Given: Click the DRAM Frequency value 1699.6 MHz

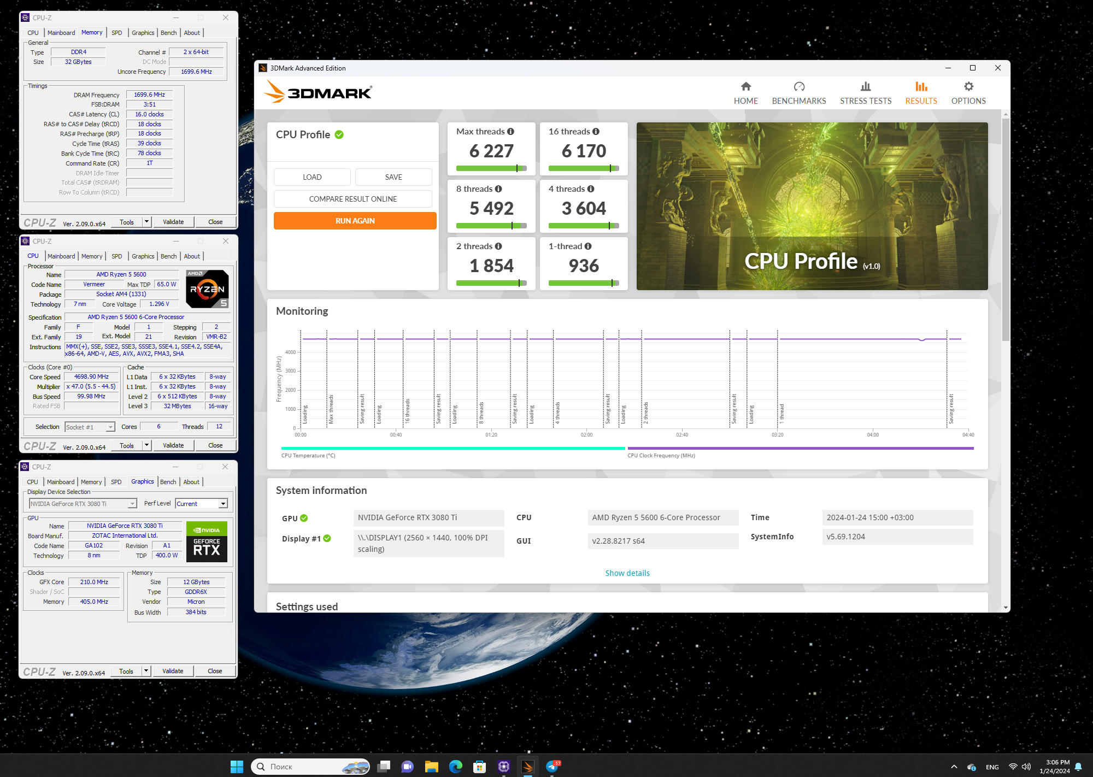Looking at the screenshot, I should point(149,95).
